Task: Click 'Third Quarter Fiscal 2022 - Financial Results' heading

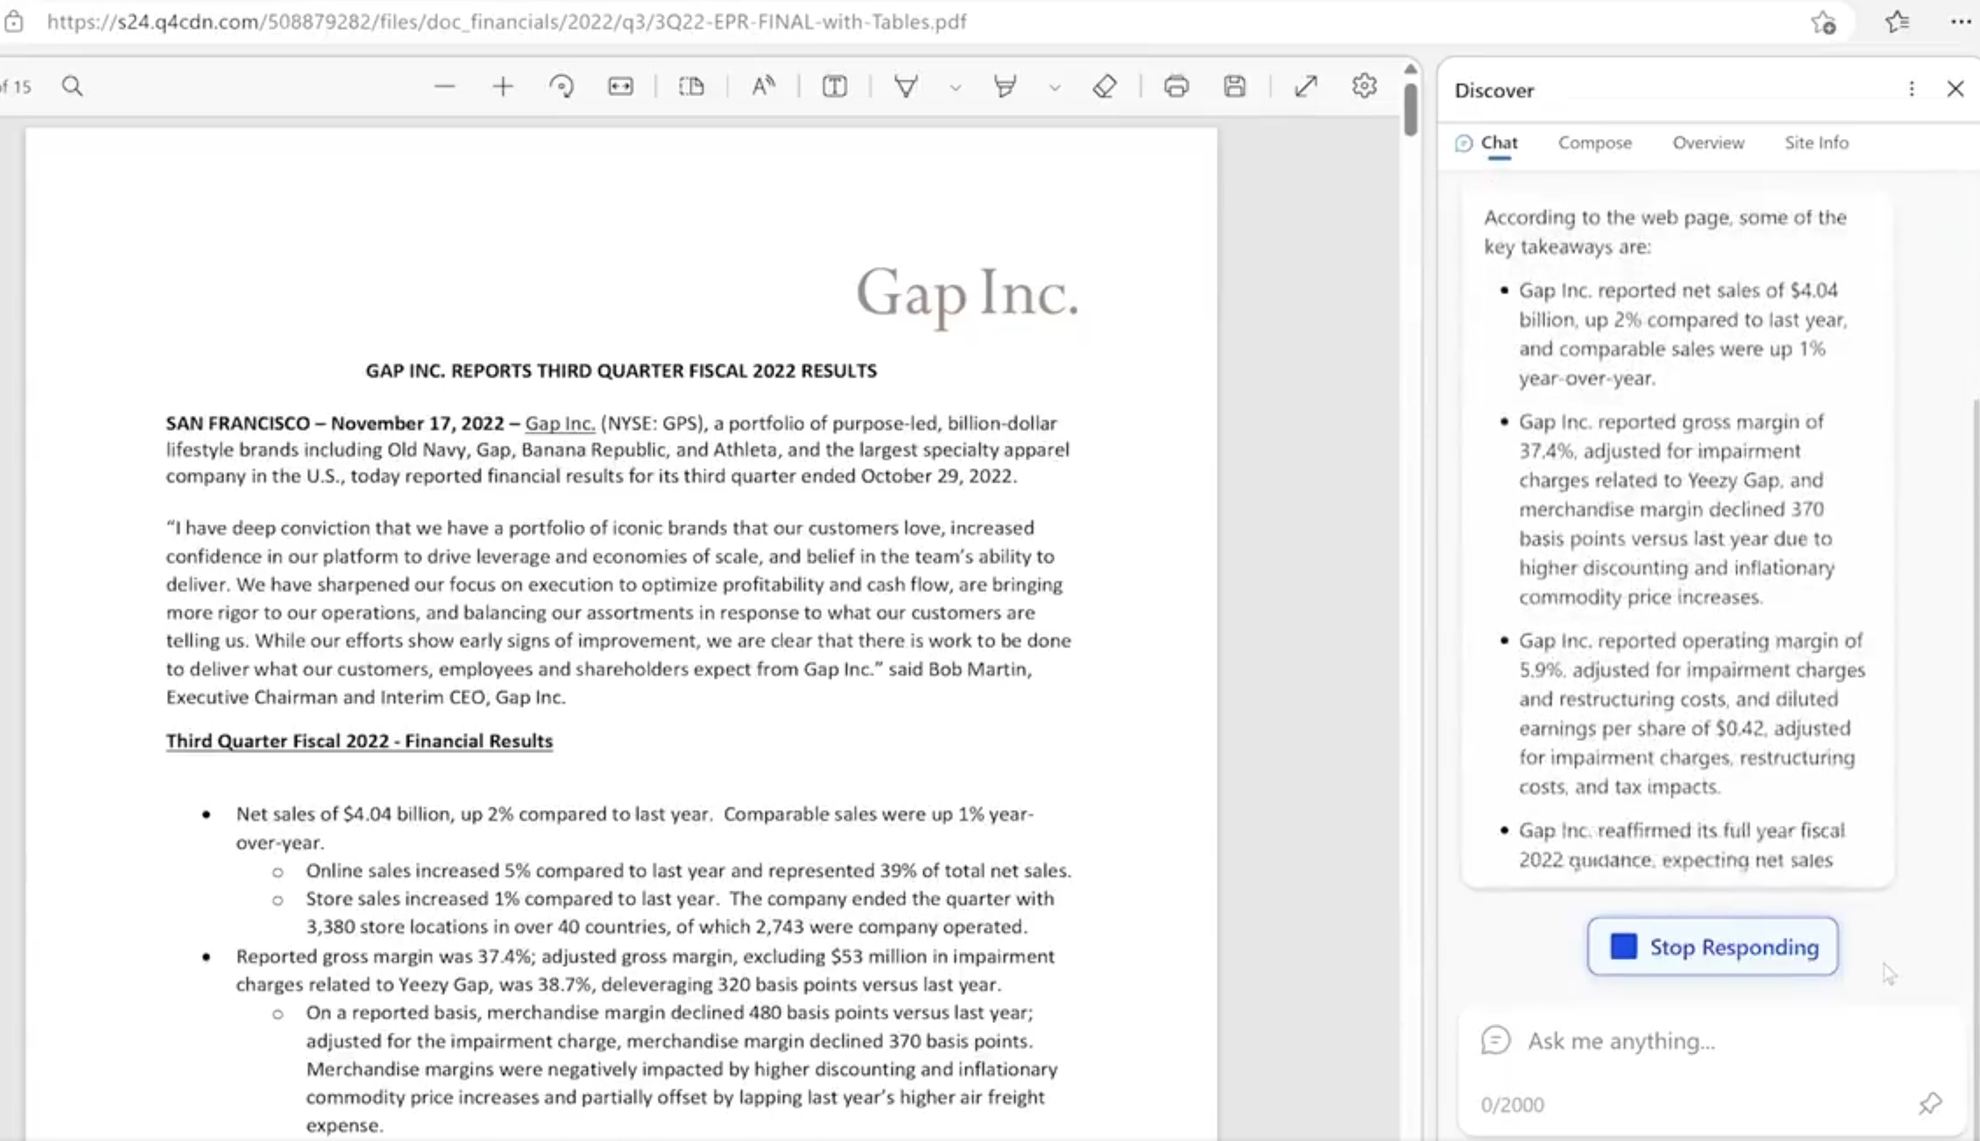Action: coord(359,742)
